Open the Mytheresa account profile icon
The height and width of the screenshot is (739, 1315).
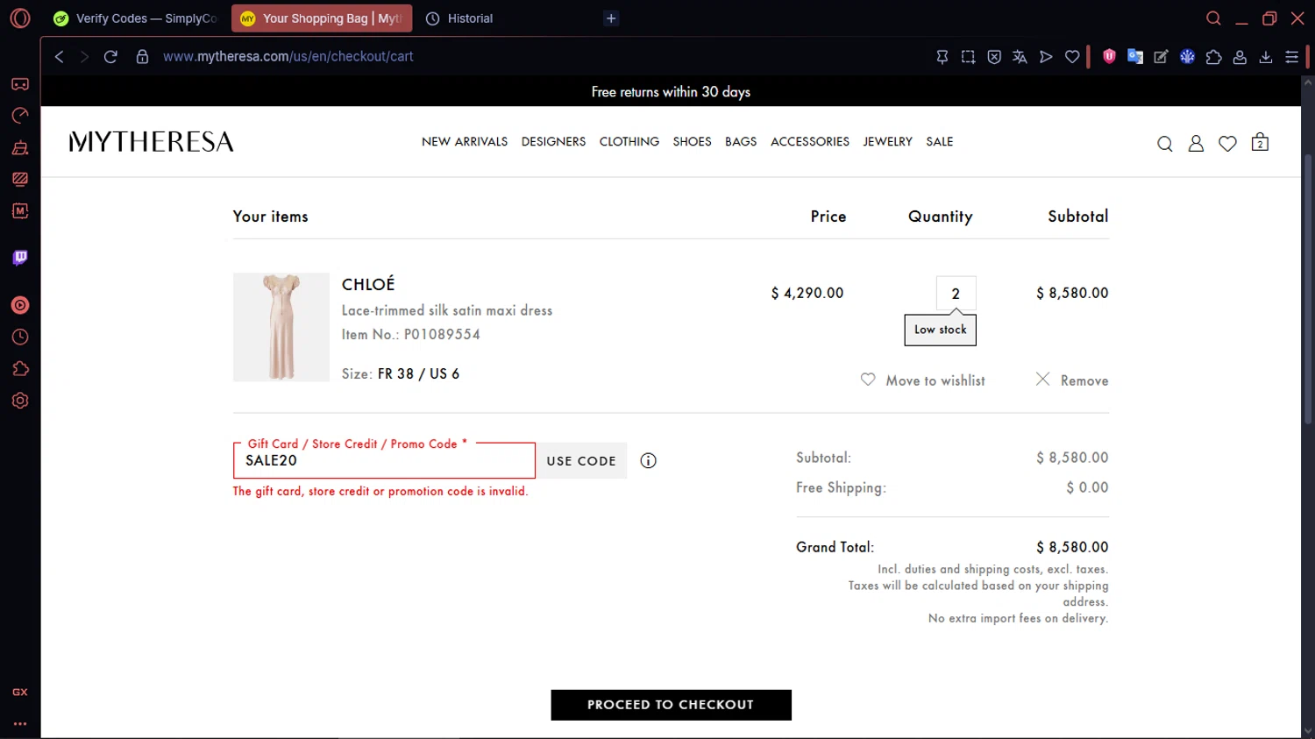point(1196,144)
